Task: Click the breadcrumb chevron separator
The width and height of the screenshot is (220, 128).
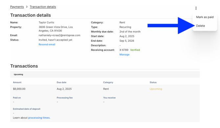Action: click(27, 7)
